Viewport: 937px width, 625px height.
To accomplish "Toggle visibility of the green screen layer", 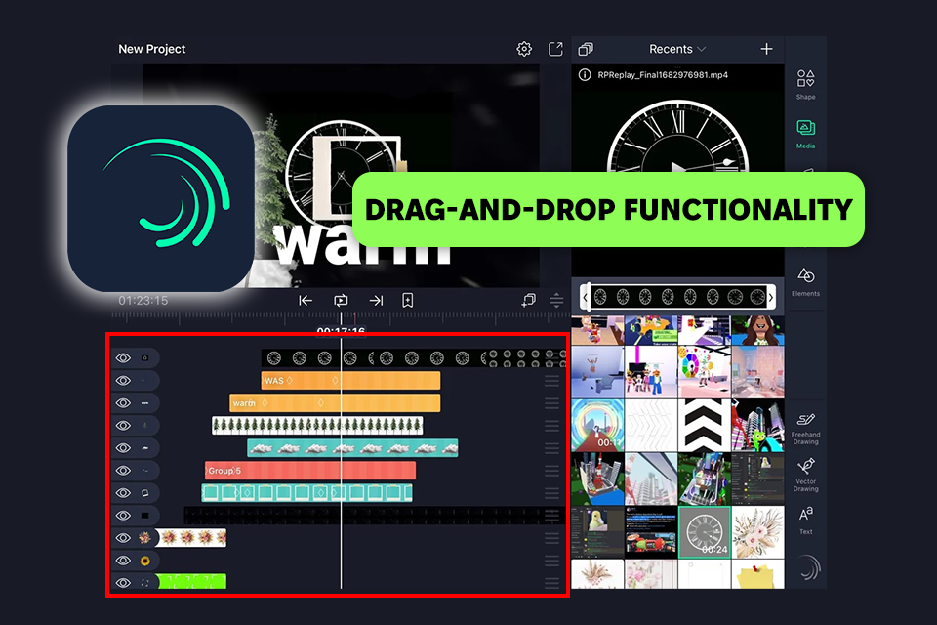I will (123, 583).
